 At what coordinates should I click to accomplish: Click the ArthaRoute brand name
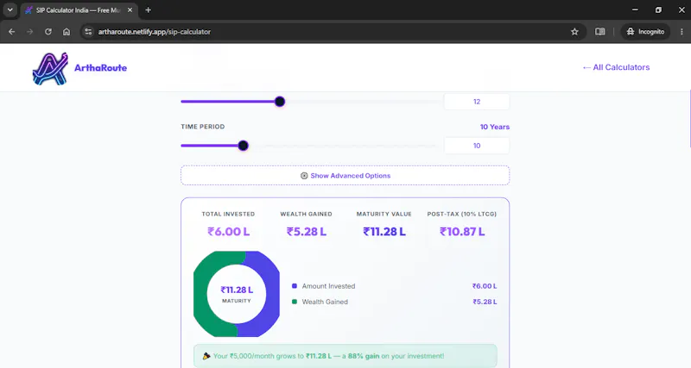(100, 68)
